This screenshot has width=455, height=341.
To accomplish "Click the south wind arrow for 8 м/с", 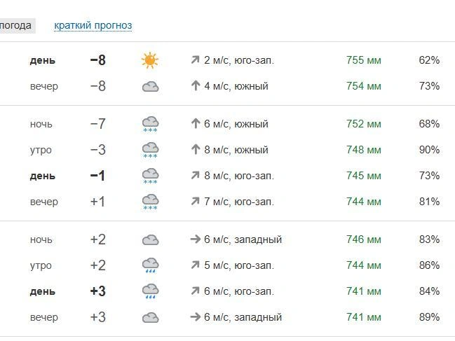I will pyautogui.click(x=196, y=150).
